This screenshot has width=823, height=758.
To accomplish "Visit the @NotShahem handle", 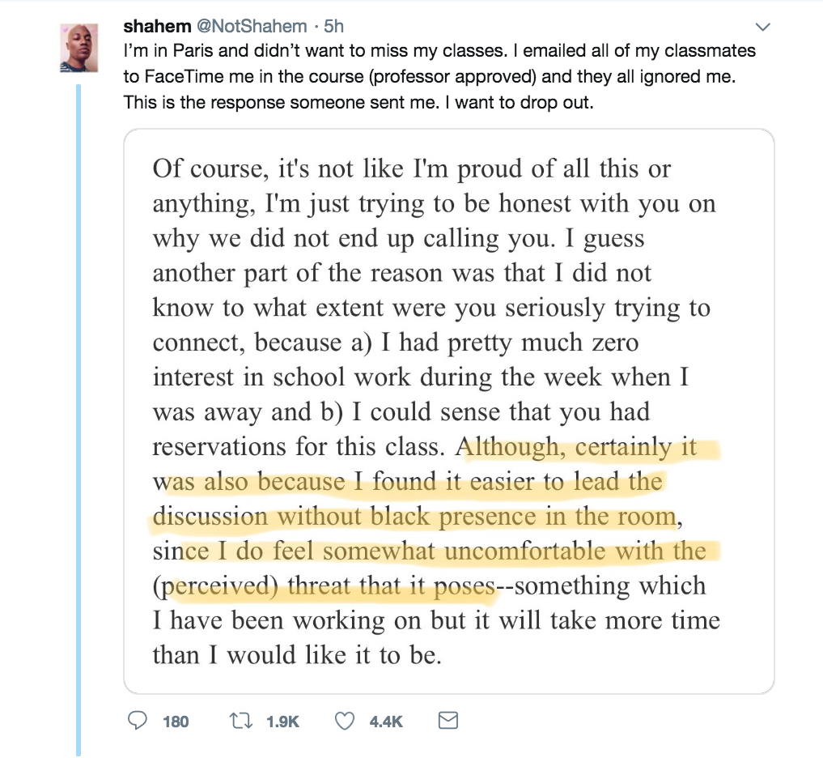I will (x=252, y=26).
